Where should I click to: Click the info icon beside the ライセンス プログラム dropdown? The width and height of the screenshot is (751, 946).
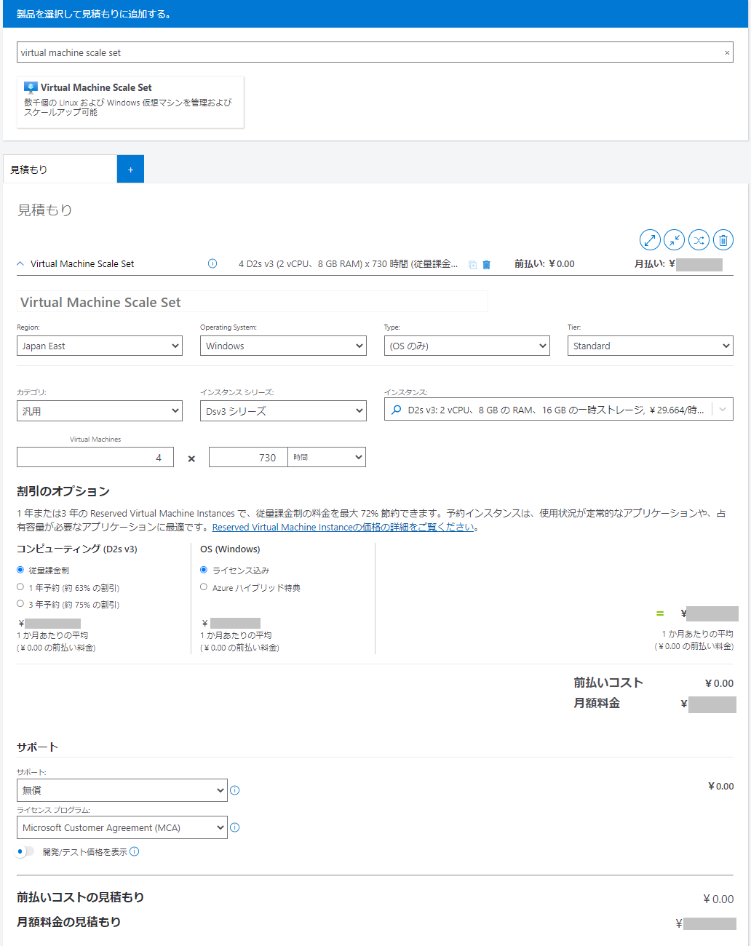(234, 827)
